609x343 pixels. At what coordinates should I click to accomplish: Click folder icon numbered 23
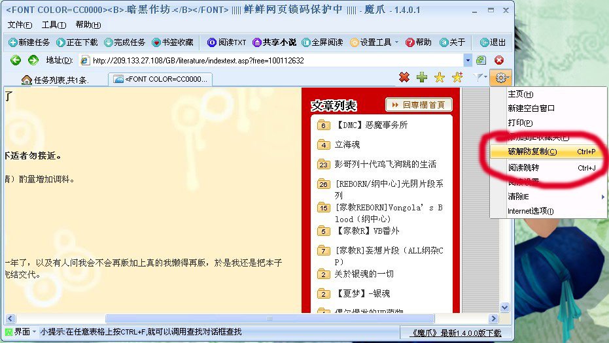[324, 164]
